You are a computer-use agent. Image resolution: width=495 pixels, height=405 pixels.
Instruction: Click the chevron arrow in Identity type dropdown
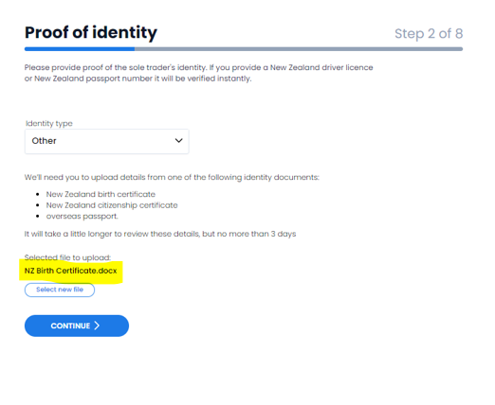178,141
